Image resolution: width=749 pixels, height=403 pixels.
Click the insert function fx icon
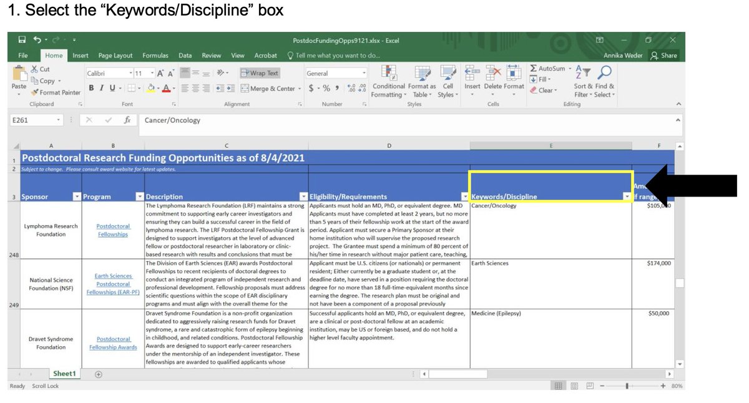(x=127, y=120)
